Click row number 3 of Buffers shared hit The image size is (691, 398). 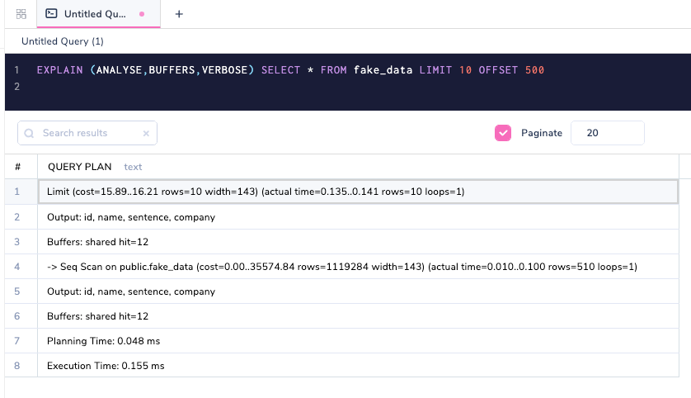(x=17, y=242)
